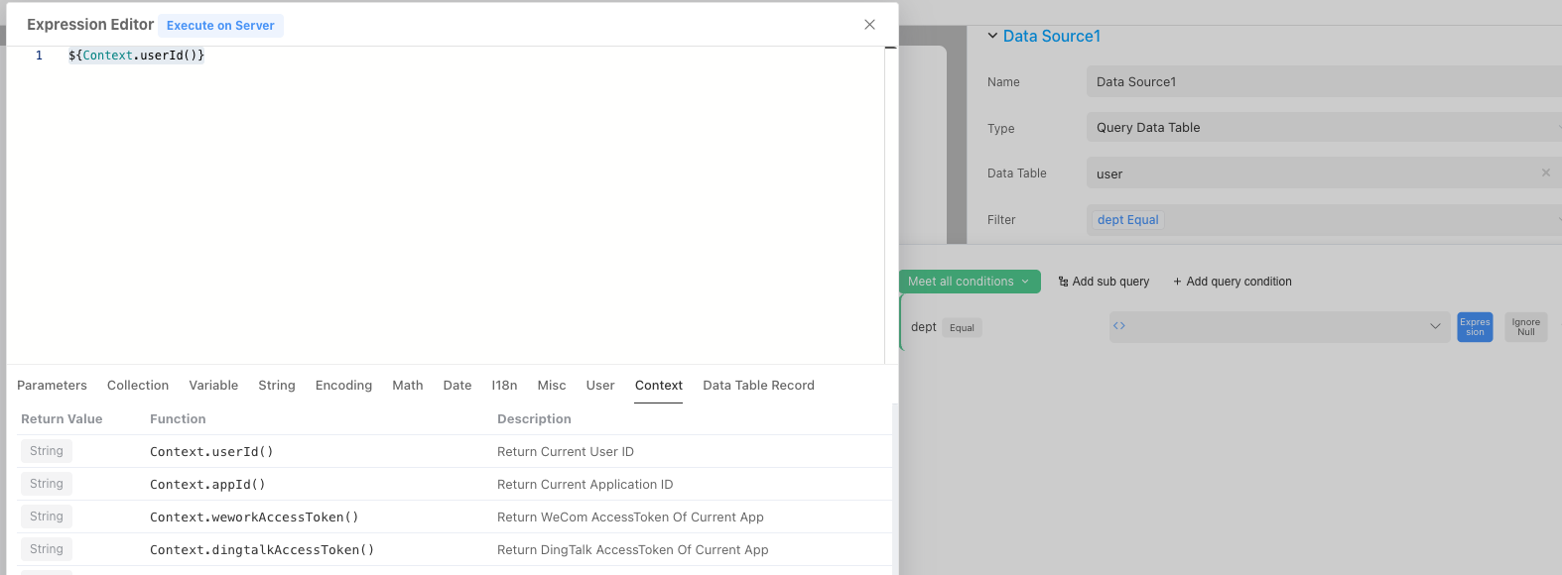Add a new query condition

click(1233, 282)
